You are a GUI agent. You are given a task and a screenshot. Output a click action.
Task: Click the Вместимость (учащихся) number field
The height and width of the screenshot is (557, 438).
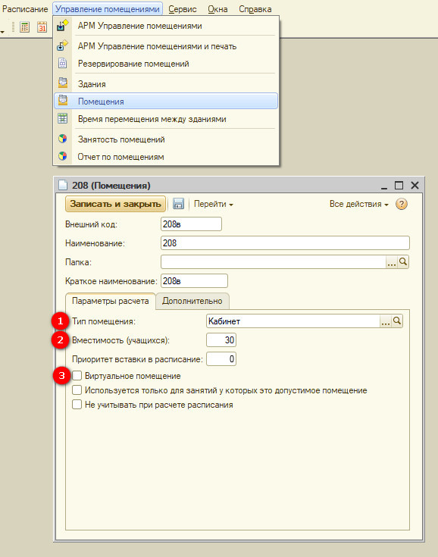(x=221, y=340)
